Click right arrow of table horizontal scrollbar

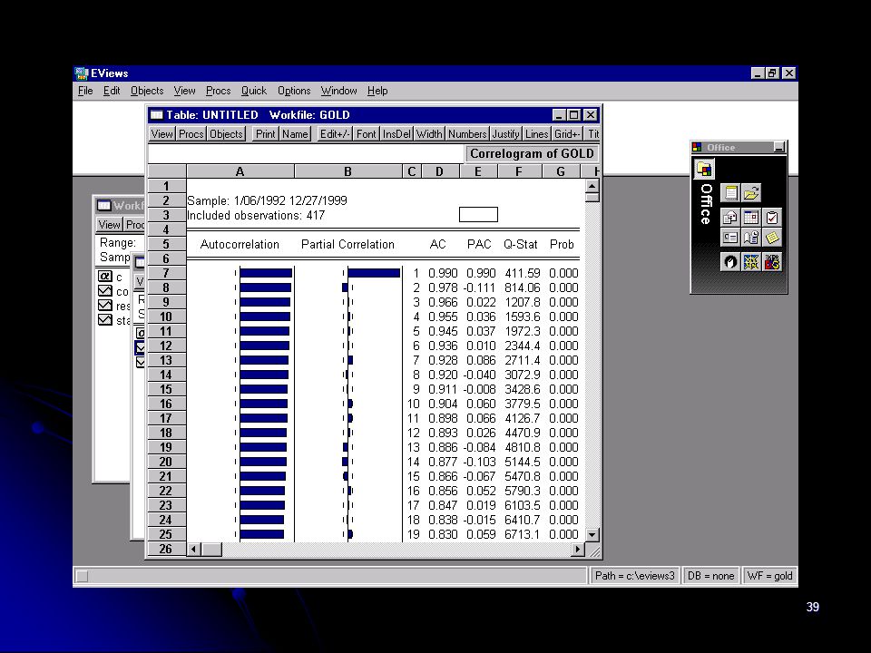(x=578, y=550)
